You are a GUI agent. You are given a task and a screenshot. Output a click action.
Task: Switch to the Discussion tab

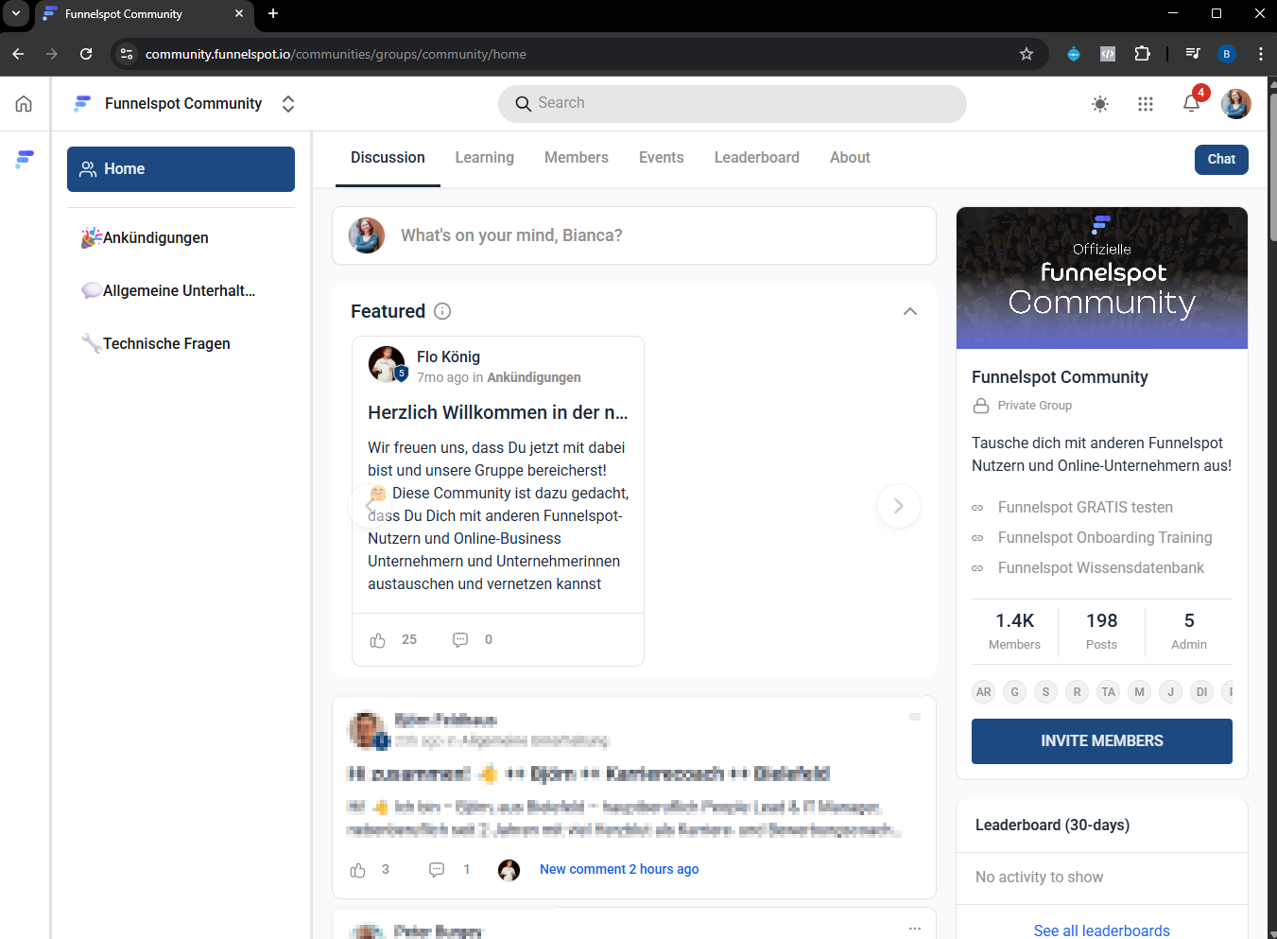pos(388,158)
